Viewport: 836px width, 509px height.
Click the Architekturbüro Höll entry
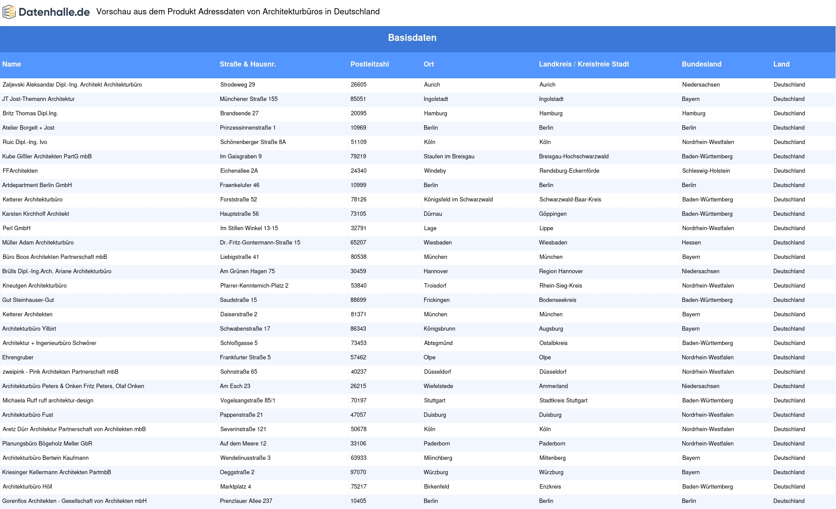[27, 487]
